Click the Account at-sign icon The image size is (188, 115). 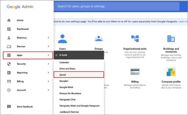tap(9, 90)
